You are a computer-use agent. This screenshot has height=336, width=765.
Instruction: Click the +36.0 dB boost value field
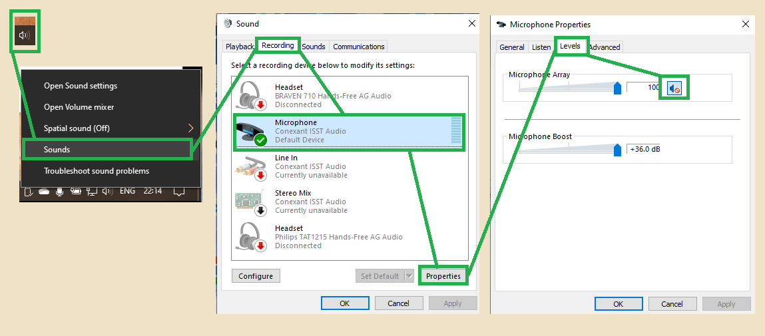(644, 149)
